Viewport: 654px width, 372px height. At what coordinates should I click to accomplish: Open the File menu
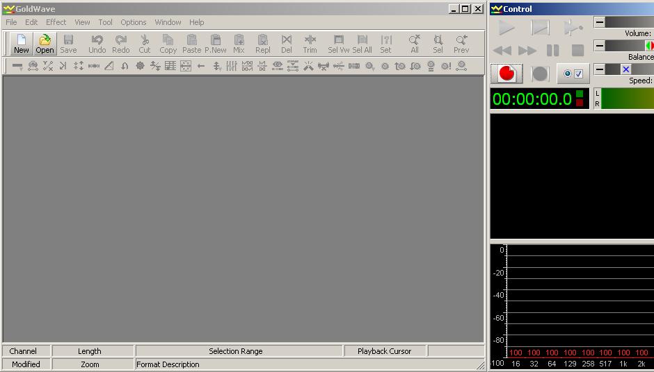coord(11,22)
